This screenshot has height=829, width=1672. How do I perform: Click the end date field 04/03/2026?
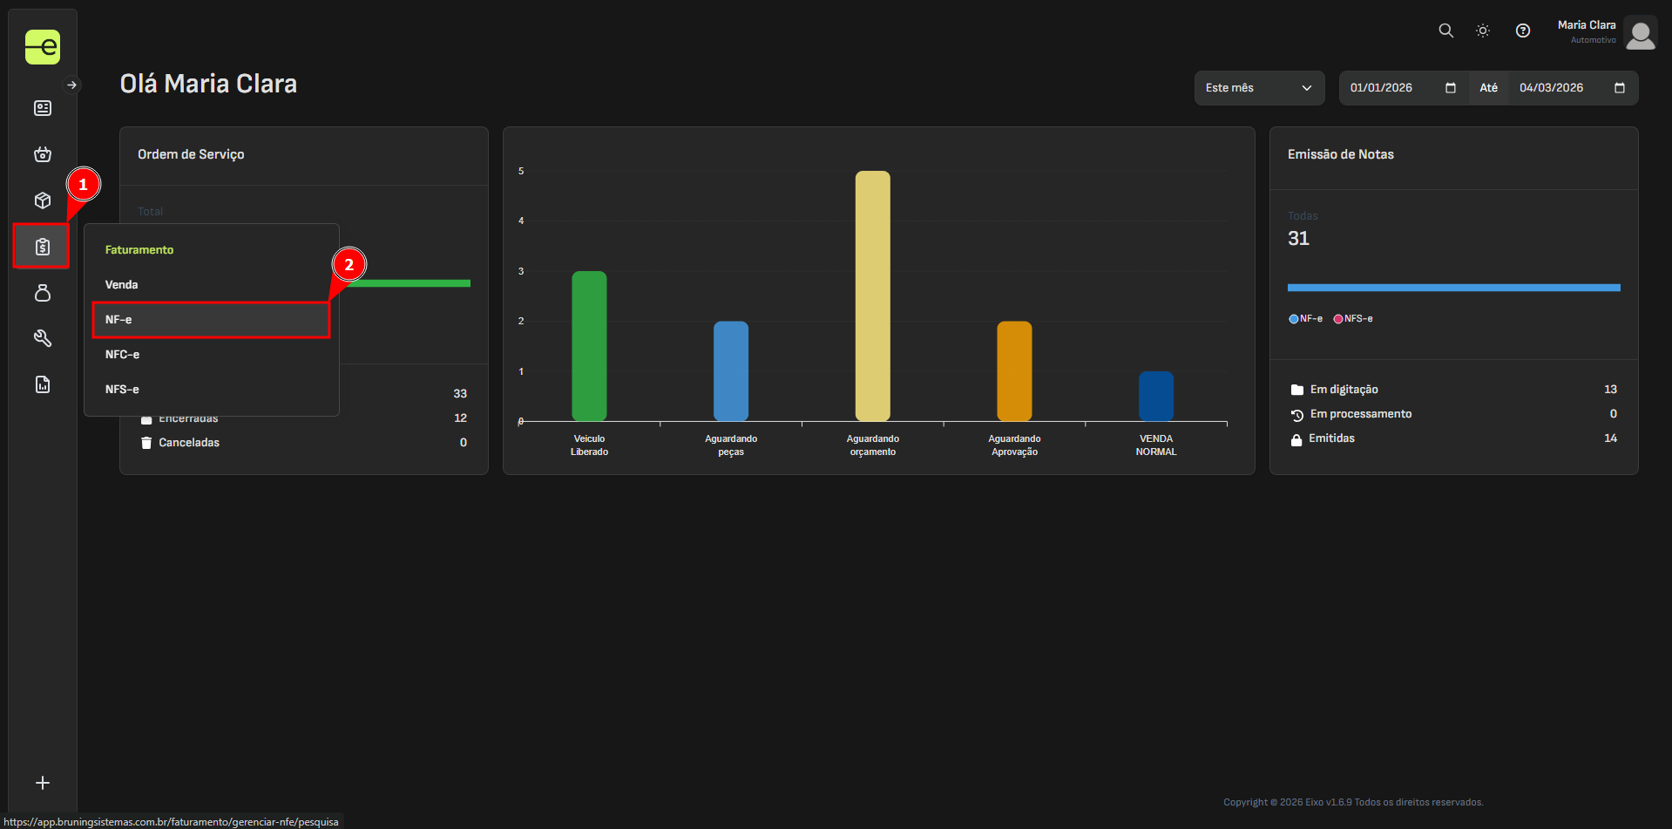pyautogui.click(x=1560, y=88)
